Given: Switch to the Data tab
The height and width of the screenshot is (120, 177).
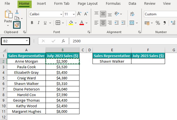Looking at the screenshot, I should tap(132, 4).
